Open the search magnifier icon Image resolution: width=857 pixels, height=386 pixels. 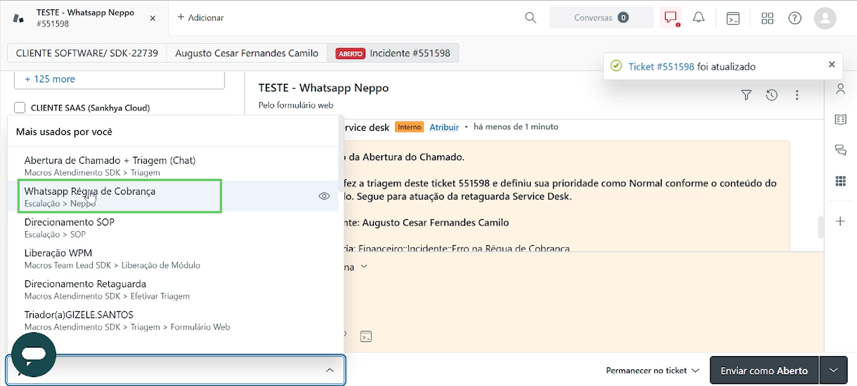coord(530,18)
